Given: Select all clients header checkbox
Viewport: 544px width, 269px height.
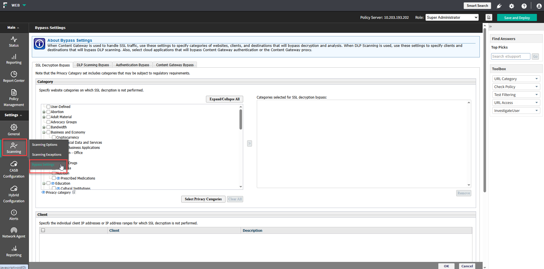Looking at the screenshot, I should pos(43,230).
